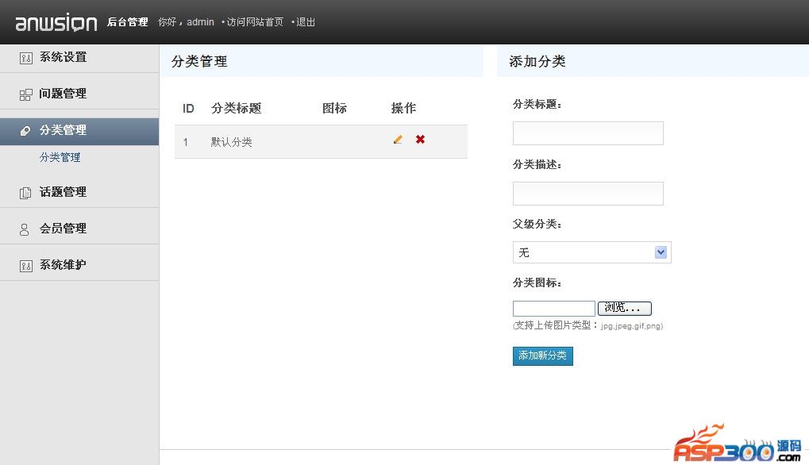809x465 pixels.
Task: Click the 分类管理 tag icon
Action: point(25,131)
